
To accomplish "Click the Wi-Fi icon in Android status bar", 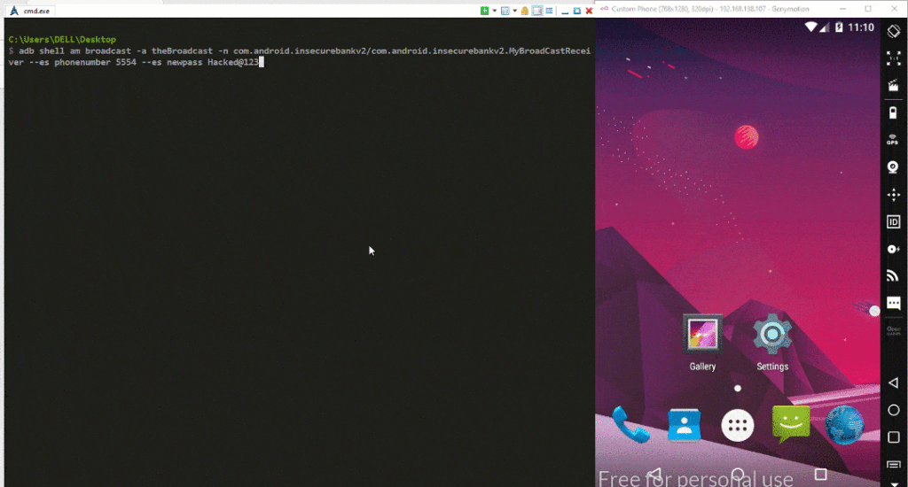I will [810, 27].
